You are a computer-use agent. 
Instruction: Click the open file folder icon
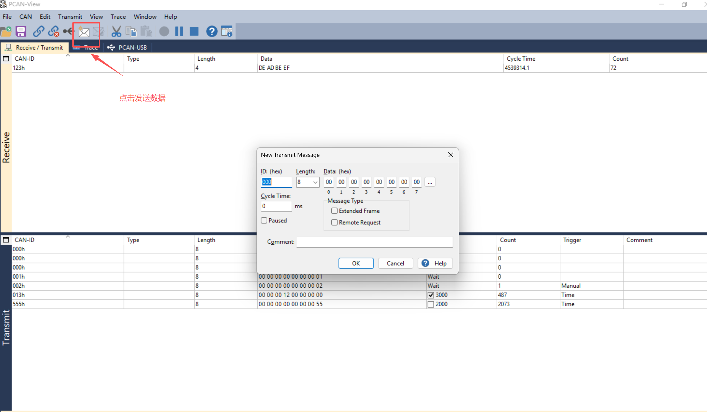click(6, 31)
